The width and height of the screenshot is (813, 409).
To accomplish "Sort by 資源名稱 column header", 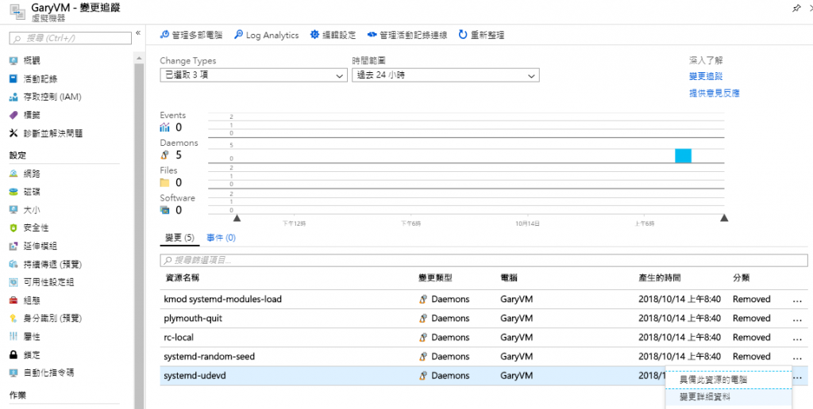I will tap(182, 277).
